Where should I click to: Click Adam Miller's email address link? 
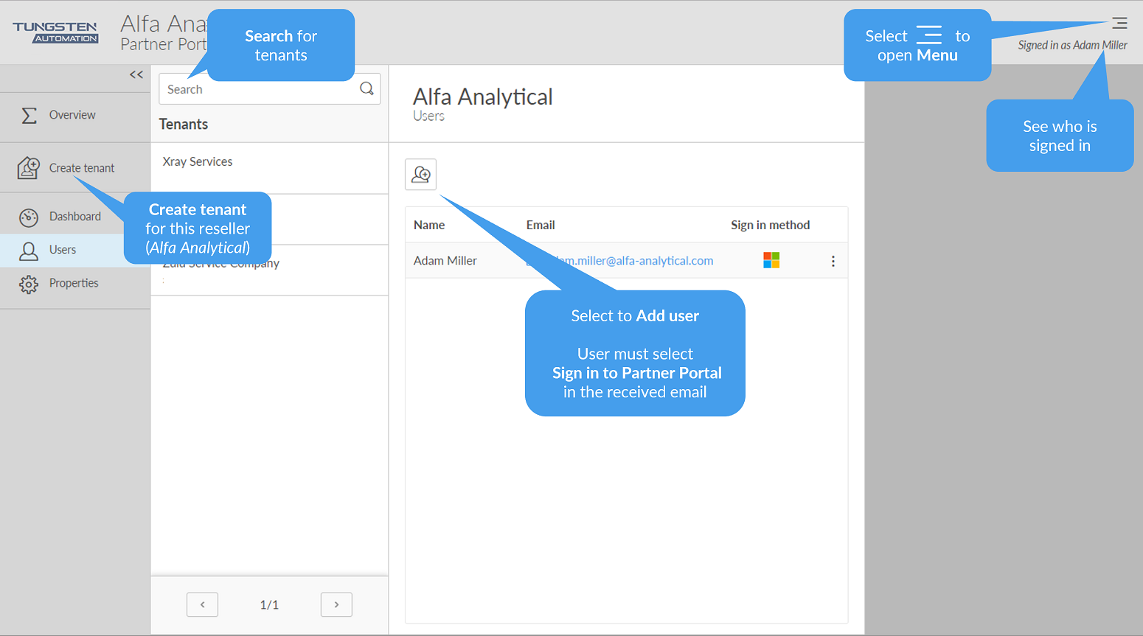642,260
